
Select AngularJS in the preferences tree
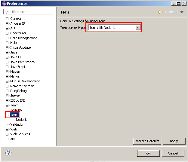[17, 23]
